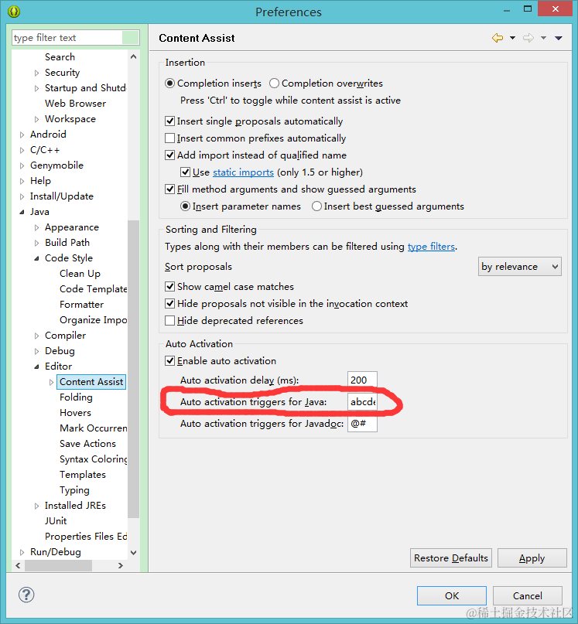This screenshot has height=624, width=578.
Task: Click the Auto activation delay field
Action: click(x=362, y=380)
